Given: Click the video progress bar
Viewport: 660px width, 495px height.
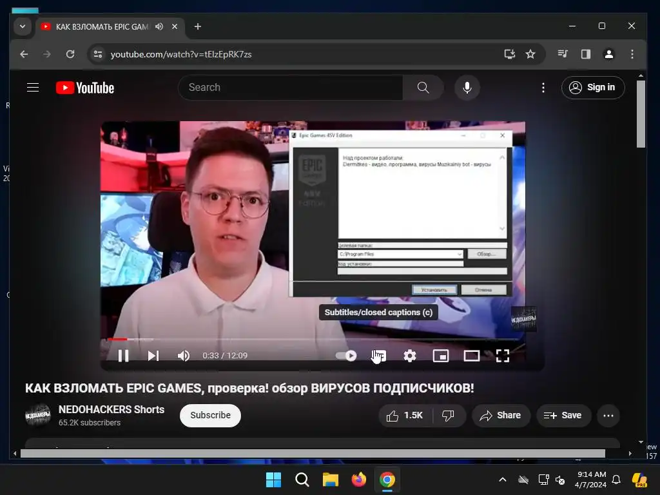Looking at the screenshot, I should [x=313, y=339].
